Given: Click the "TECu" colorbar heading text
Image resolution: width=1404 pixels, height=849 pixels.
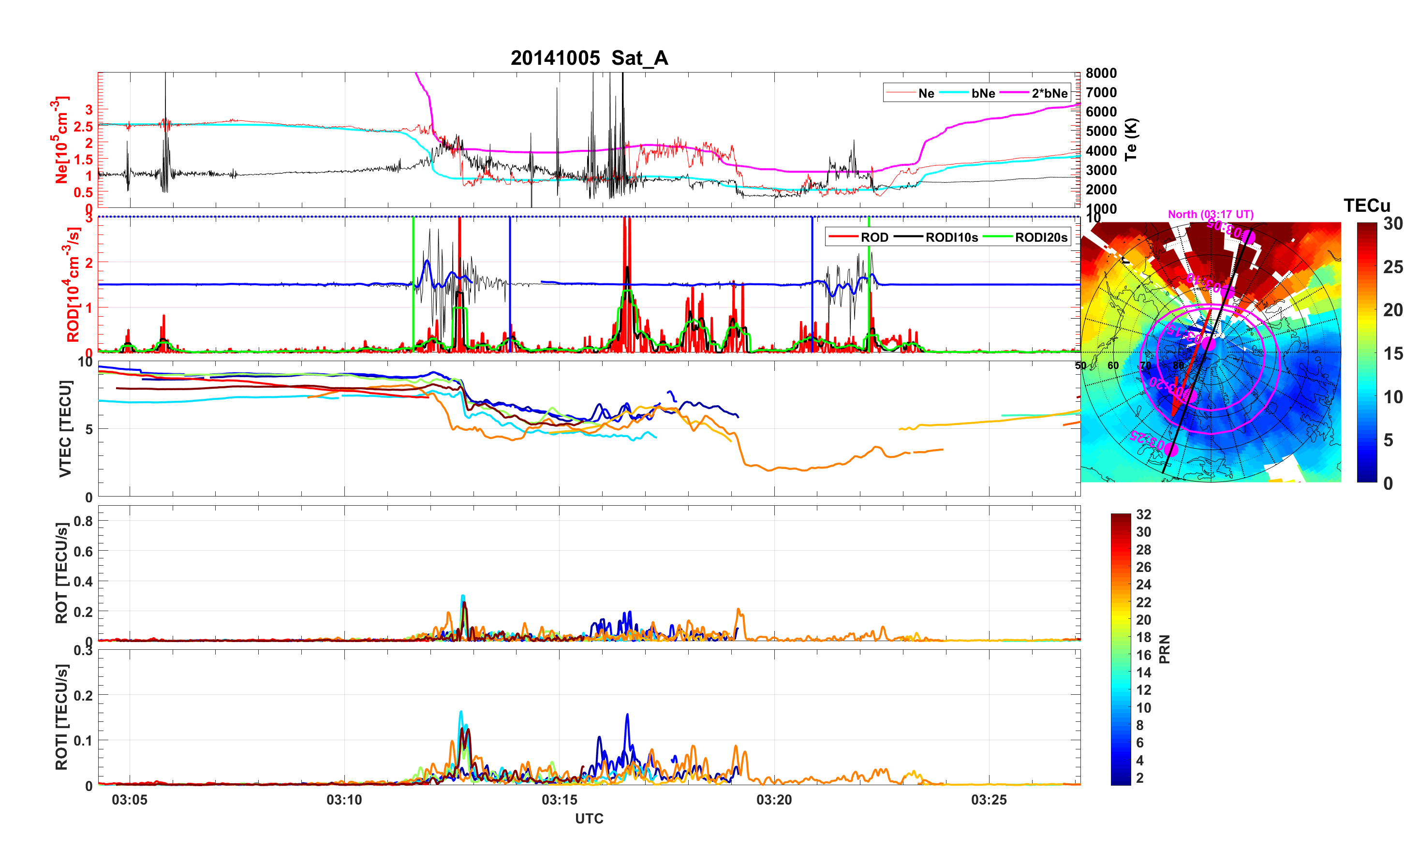Looking at the screenshot, I should [x=1367, y=205].
